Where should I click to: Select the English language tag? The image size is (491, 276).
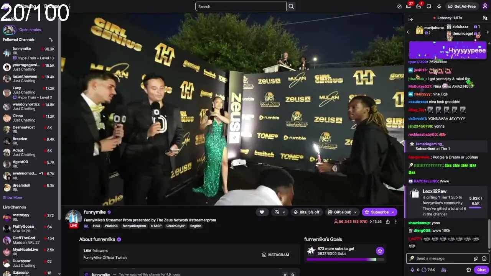[196, 226]
